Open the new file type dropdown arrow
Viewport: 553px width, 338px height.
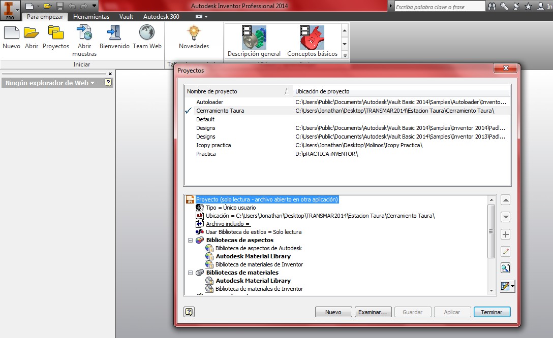coord(38,6)
